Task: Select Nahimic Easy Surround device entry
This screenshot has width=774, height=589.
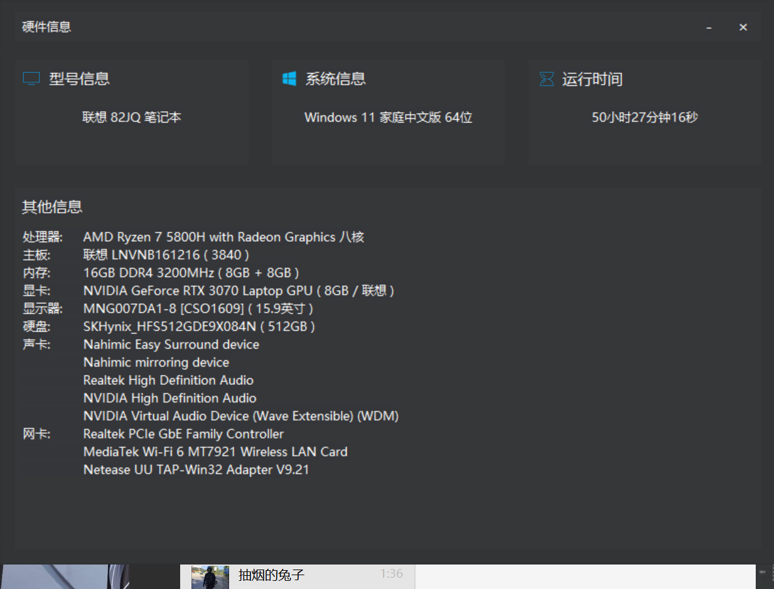Action: pyautogui.click(x=171, y=345)
